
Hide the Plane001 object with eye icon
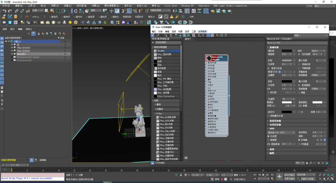[12, 54]
